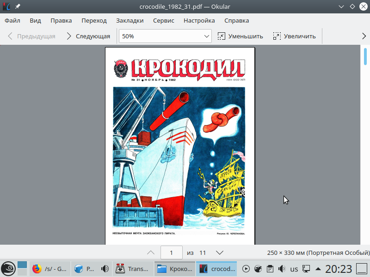Switch to Firefox window /s/ - G...
Viewport: 370px width, 277px height.
pyautogui.click(x=50, y=269)
